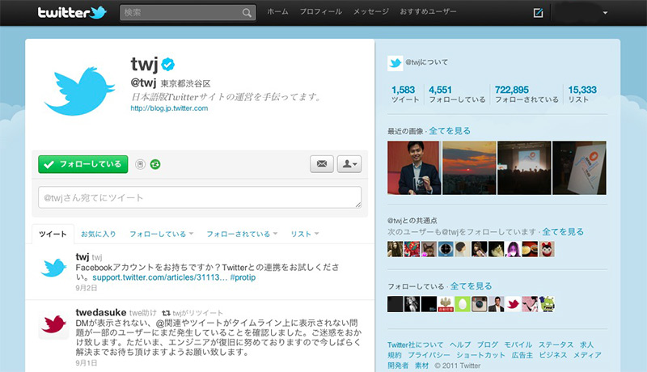Click the green monster avatar in following
The image size is (647, 372).
tap(547, 304)
